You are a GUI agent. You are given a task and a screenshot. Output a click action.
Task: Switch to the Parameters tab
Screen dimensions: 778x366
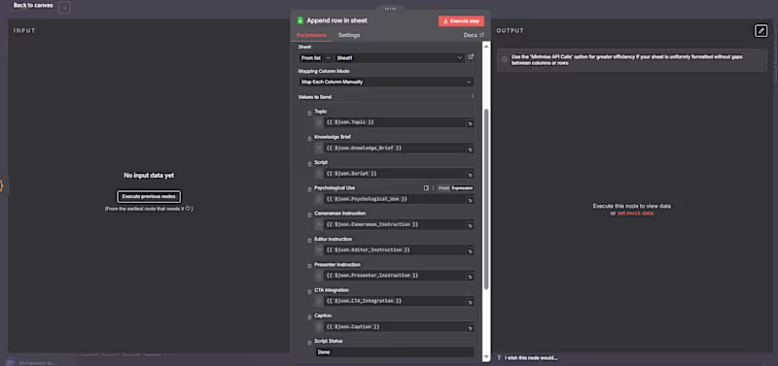(x=311, y=35)
